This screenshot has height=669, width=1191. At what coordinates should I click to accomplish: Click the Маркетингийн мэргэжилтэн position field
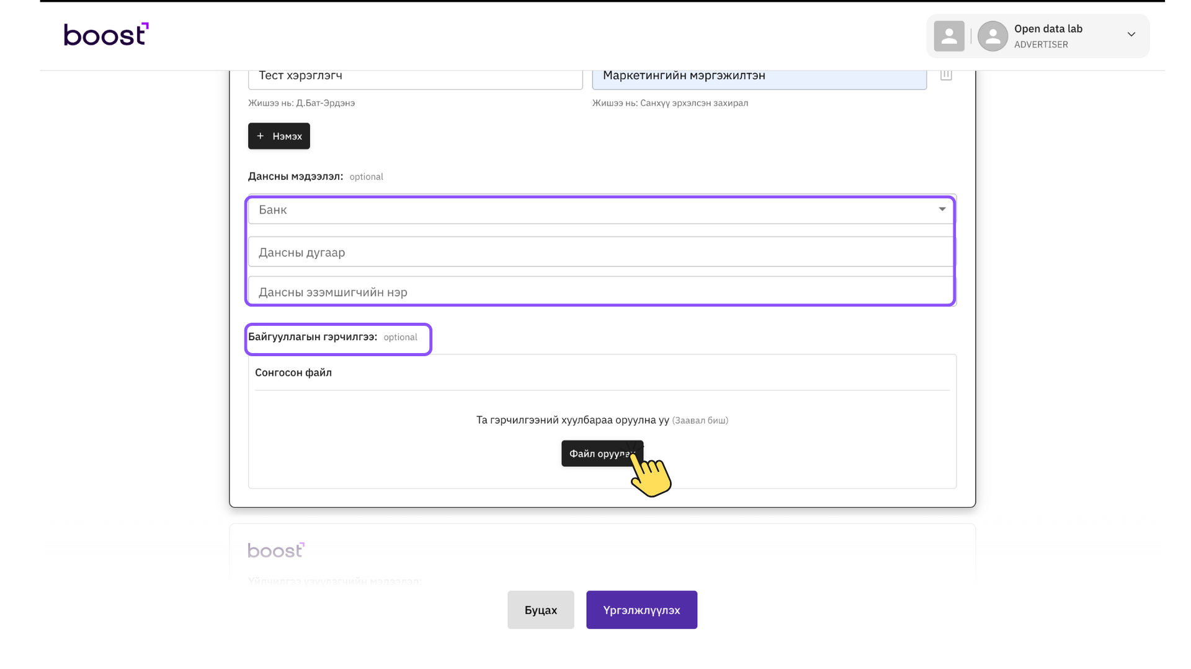pos(758,76)
